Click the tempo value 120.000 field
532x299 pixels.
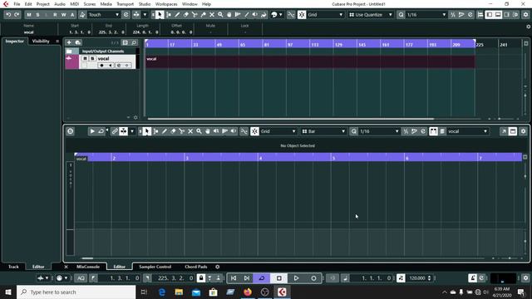[x=417, y=278]
